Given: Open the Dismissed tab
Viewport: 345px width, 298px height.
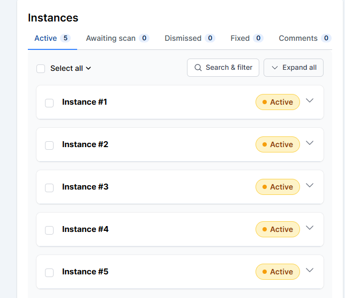Looking at the screenshot, I should [x=190, y=38].
